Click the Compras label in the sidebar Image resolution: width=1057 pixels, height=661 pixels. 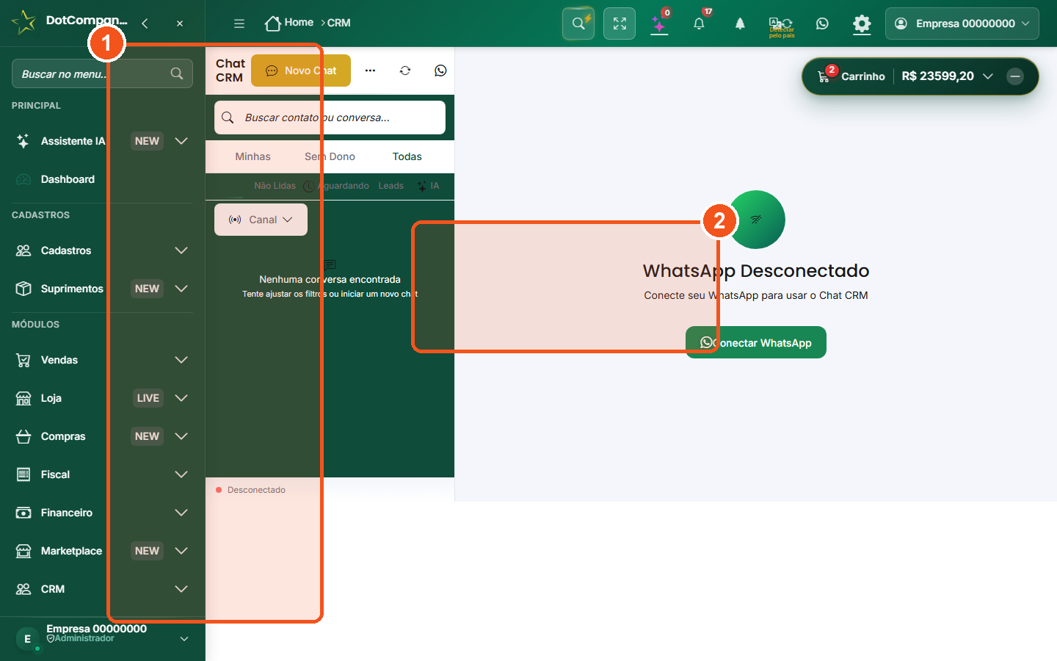pyautogui.click(x=63, y=436)
